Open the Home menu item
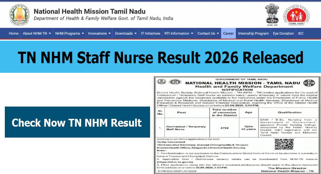The image size is (321, 174). pos(14,33)
